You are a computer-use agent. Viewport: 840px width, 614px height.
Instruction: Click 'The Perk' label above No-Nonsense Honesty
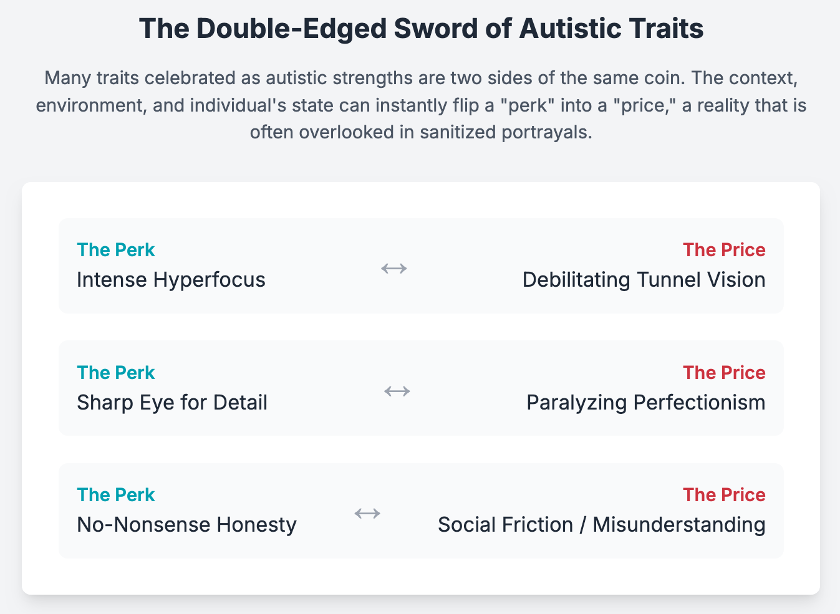coord(115,495)
